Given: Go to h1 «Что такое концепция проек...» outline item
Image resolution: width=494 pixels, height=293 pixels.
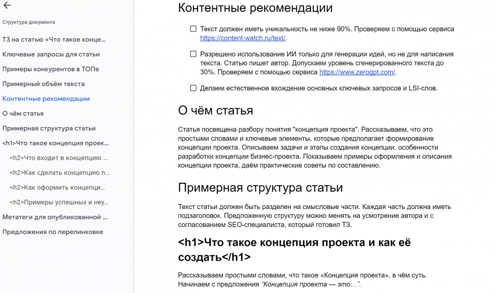Looking at the screenshot, I should [x=56, y=143].
